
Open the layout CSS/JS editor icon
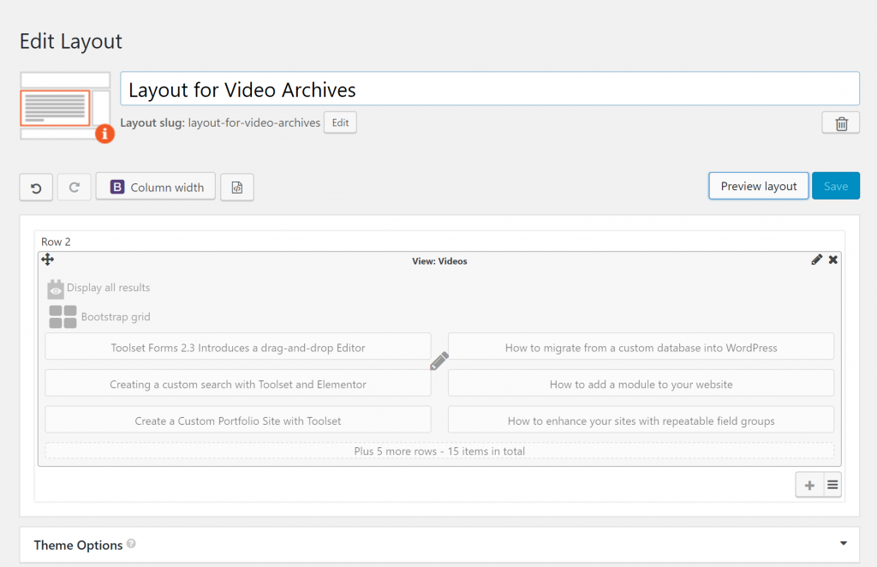point(237,188)
